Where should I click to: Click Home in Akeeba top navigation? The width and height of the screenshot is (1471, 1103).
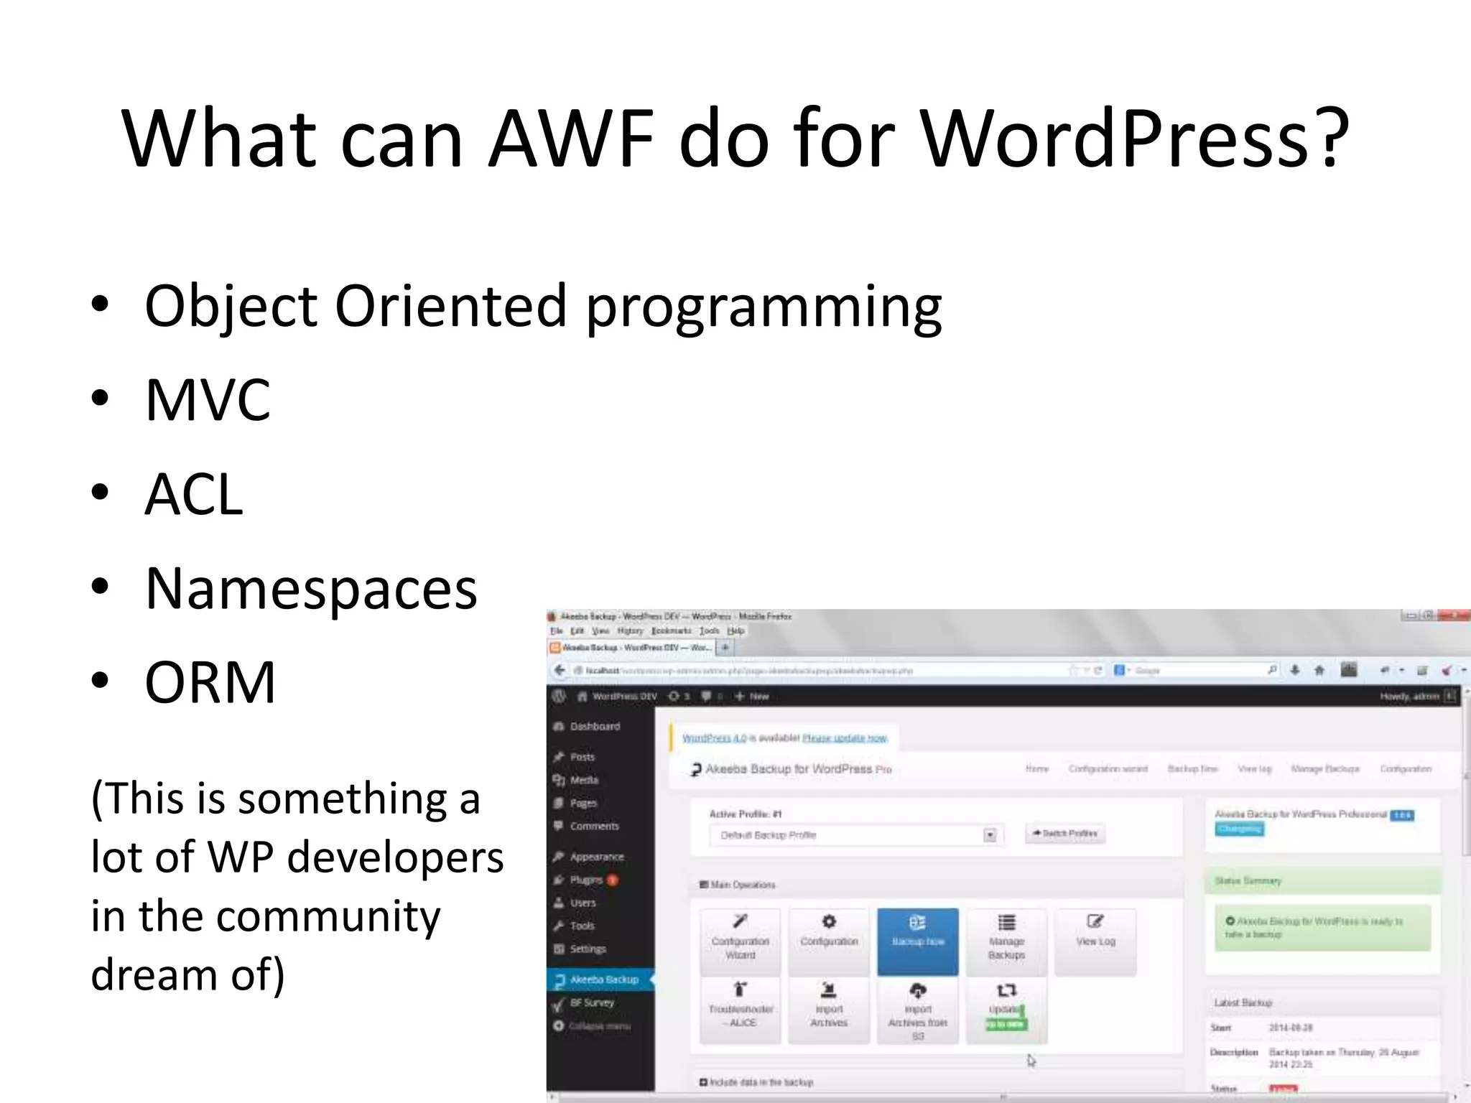coord(1036,768)
